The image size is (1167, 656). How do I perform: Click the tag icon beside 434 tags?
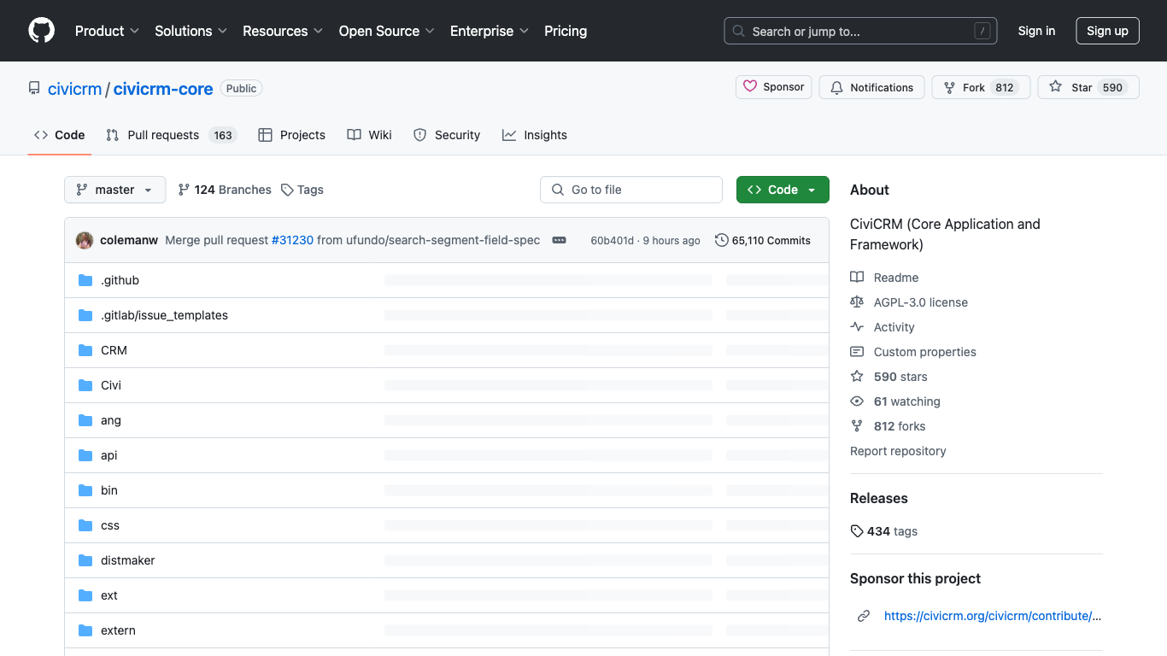click(x=857, y=531)
